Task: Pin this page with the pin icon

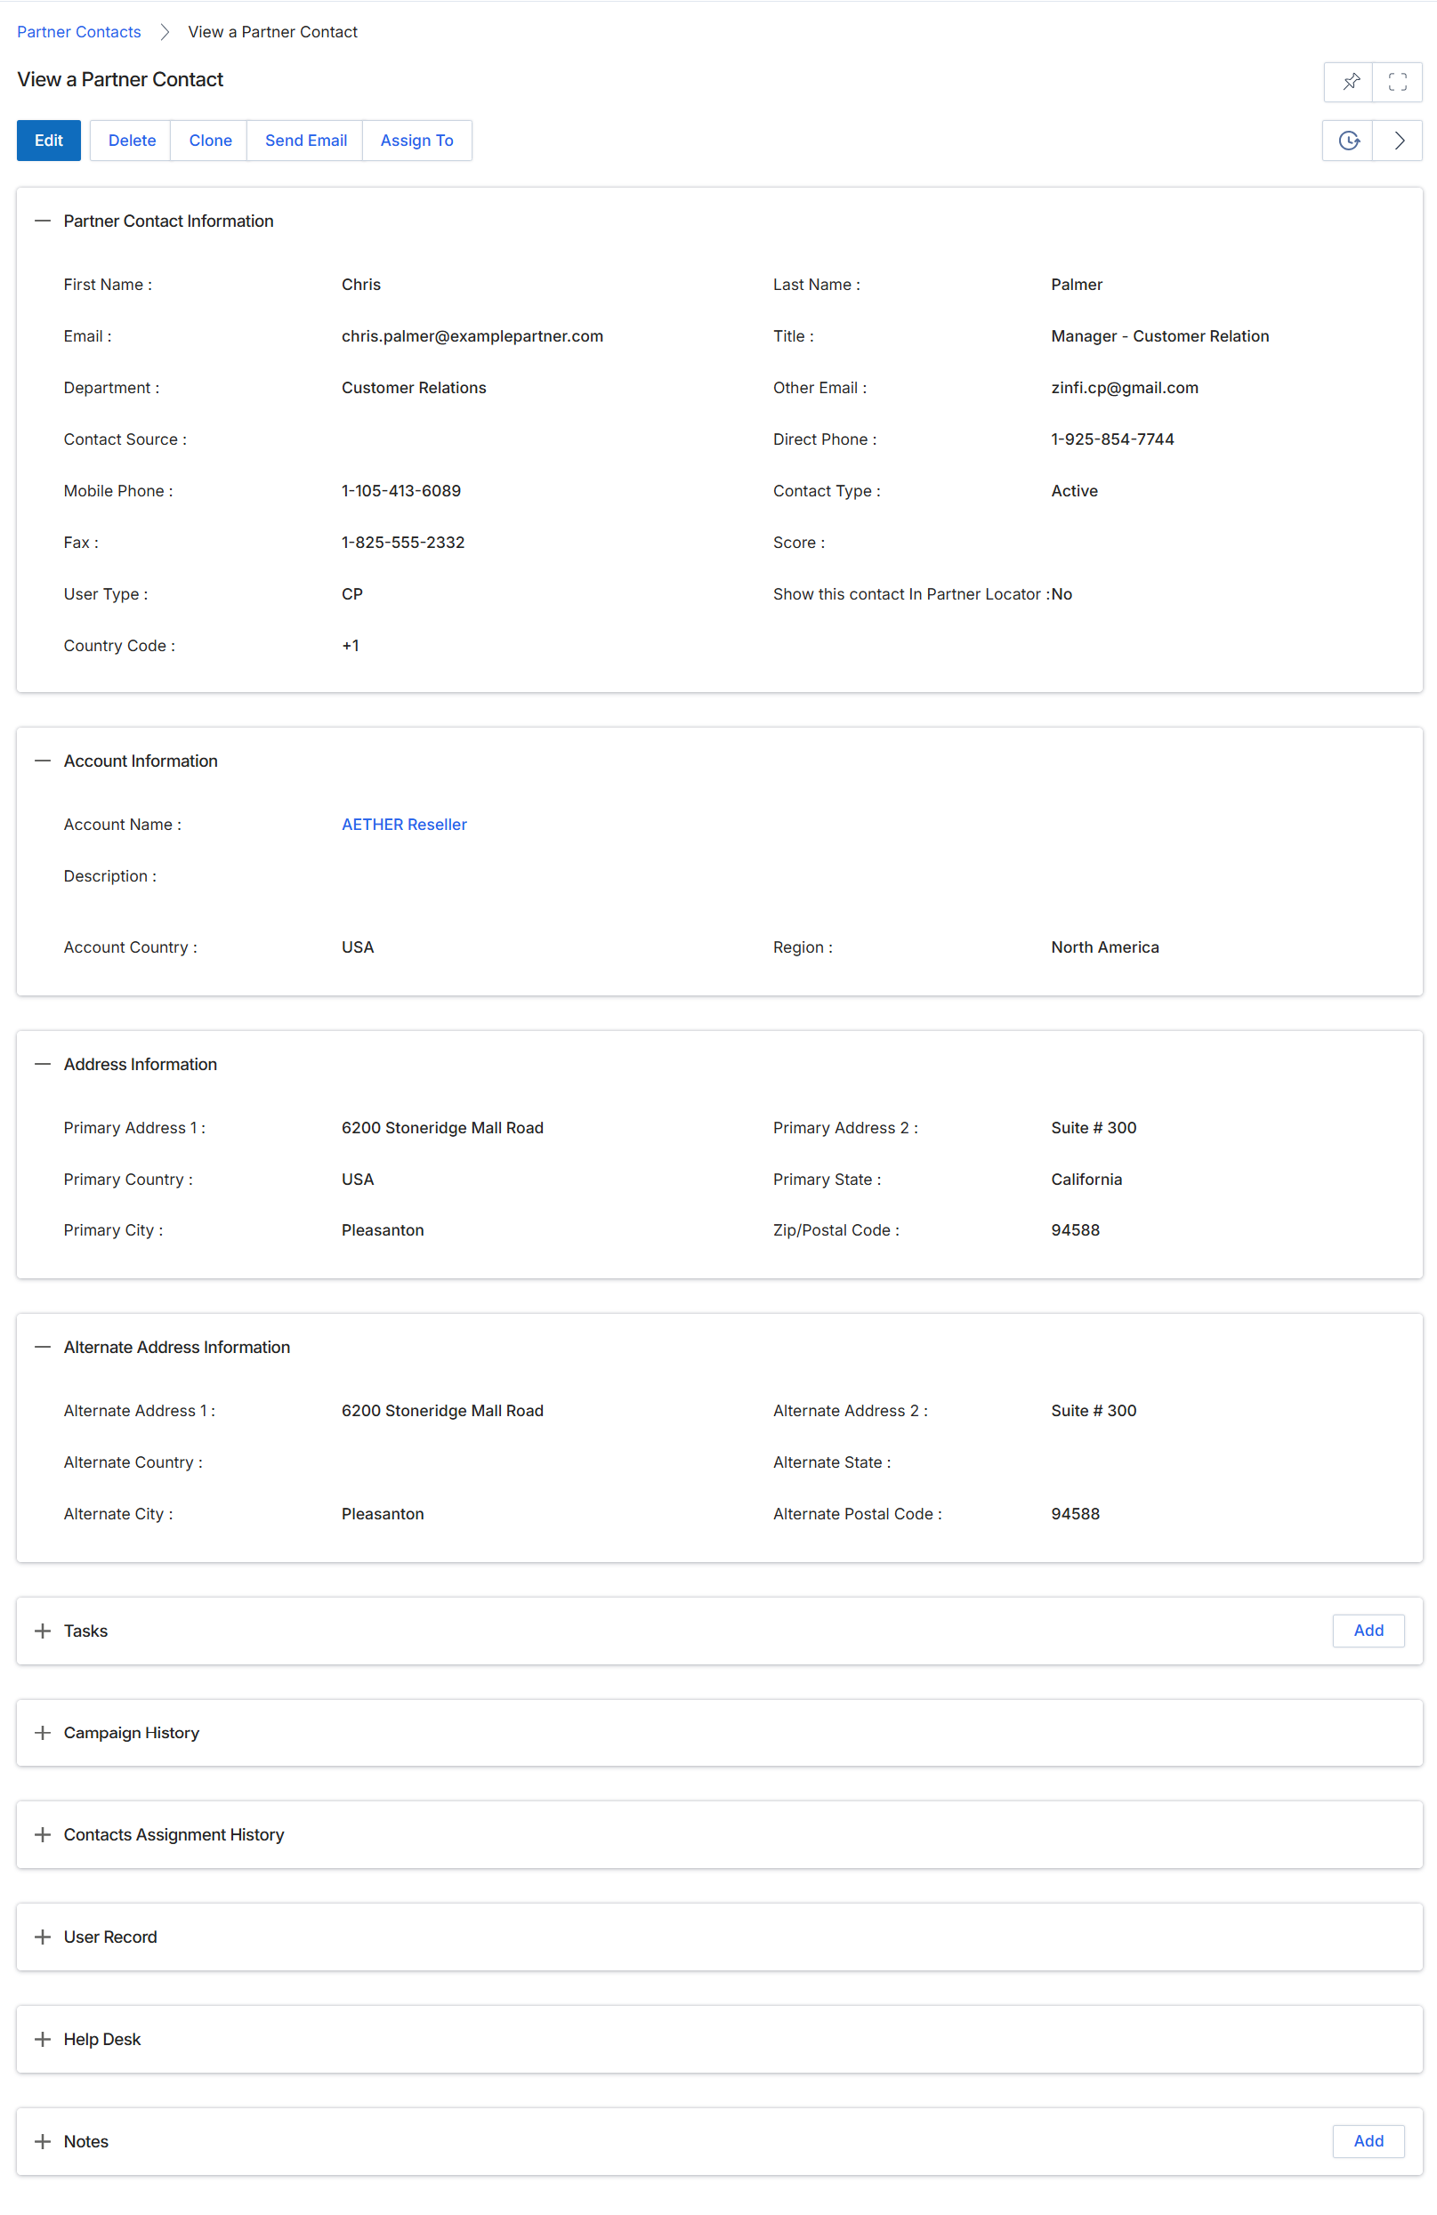Action: click(x=1350, y=82)
